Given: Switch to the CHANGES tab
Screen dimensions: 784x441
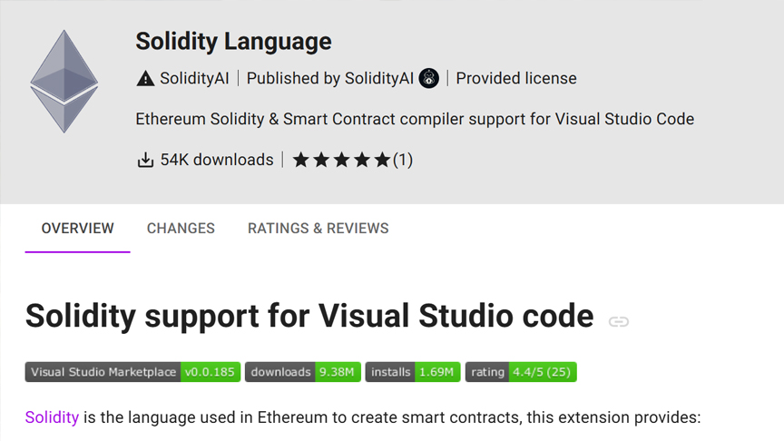Looking at the screenshot, I should coord(181,229).
